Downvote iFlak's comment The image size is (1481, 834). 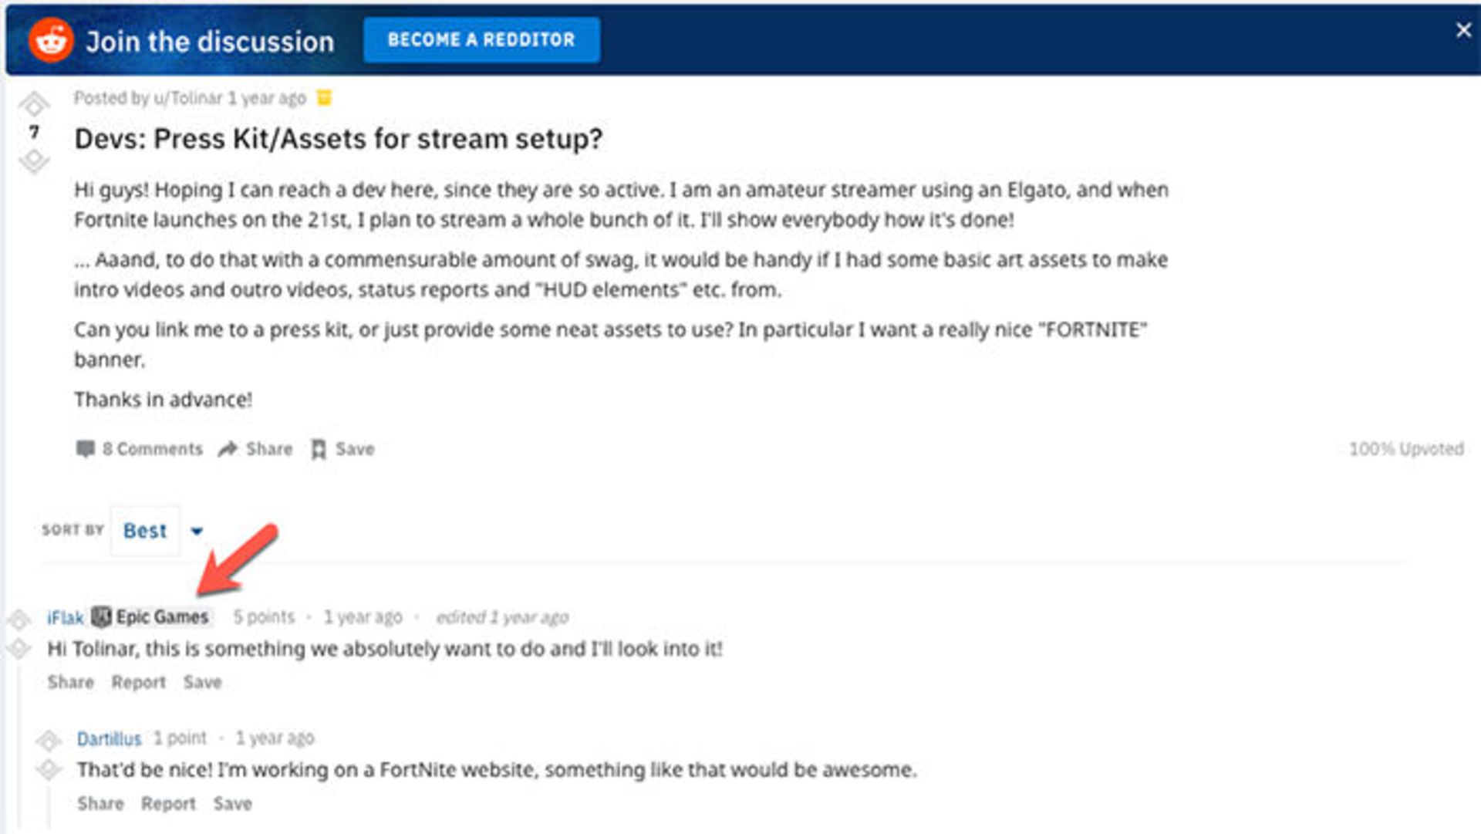coord(19,649)
